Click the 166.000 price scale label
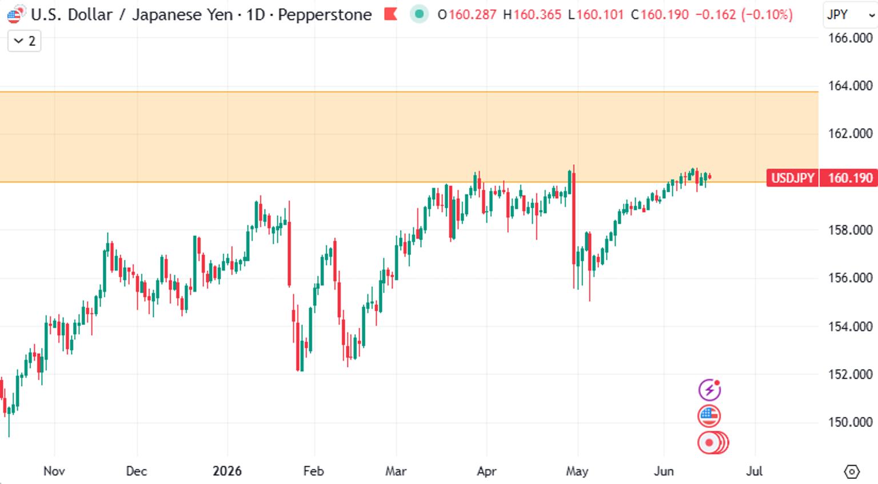The height and width of the screenshot is (484, 878). (851, 38)
